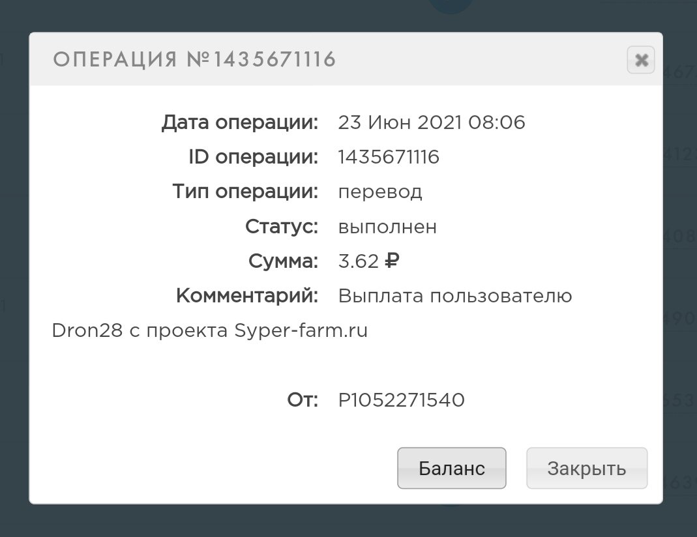Click the Закрыть button
Image resolution: width=697 pixels, height=537 pixels.
pyautogui.click(x=587, y=469)
